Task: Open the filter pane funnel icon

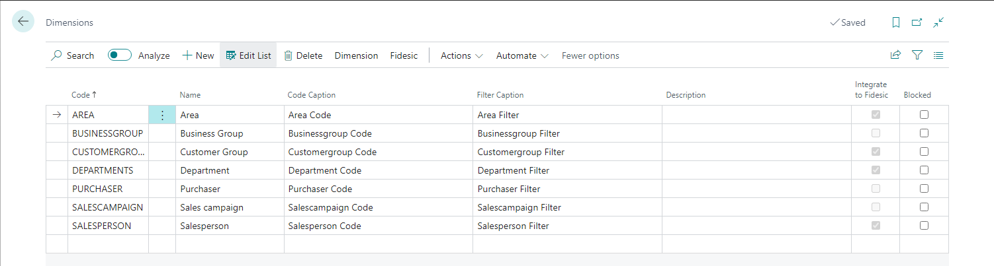Action: coord(917,55)
